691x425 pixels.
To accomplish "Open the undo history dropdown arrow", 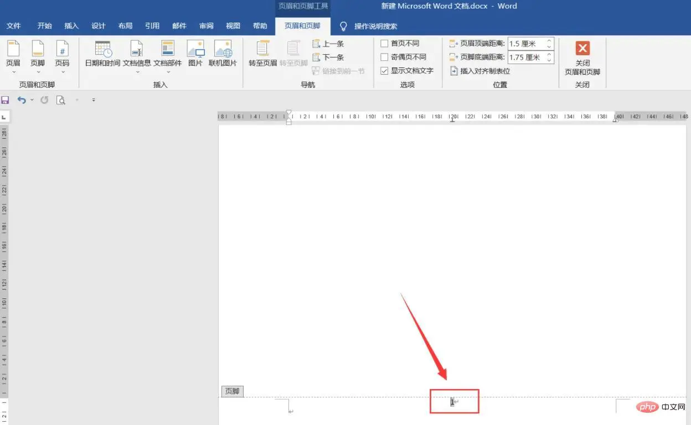I will [x=32, y=100].
